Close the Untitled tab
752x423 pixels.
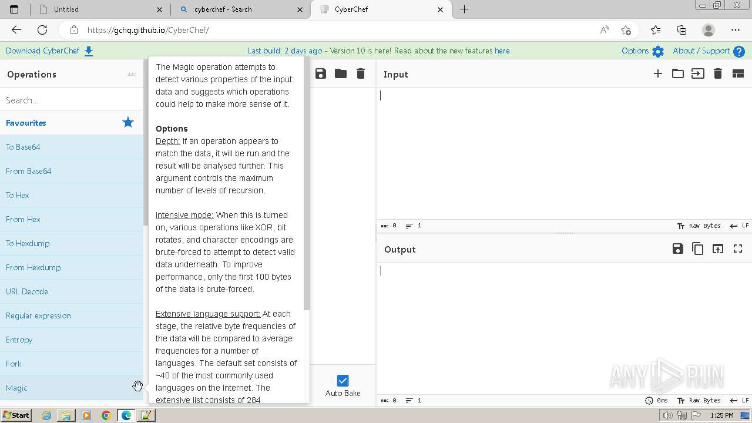pos(160,9)
